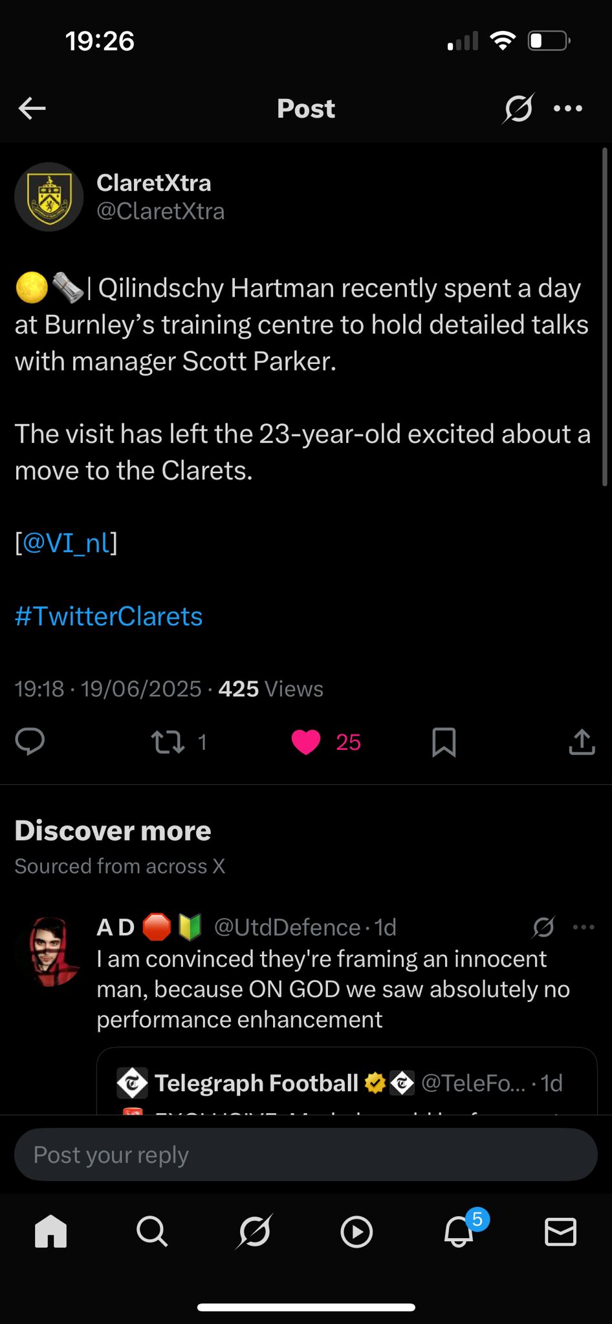Unlike the post via the heart
Screen dimensions: 612x1324
click(306, 742)
